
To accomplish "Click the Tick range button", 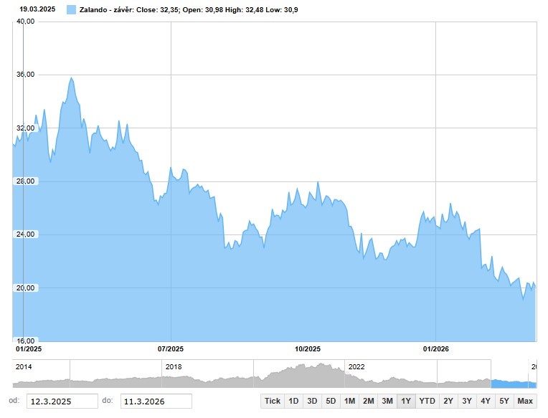I will 273,401.
